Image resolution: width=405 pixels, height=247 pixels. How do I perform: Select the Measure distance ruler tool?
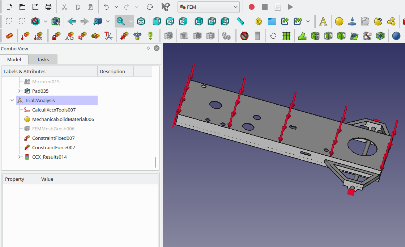click(240, 21)
